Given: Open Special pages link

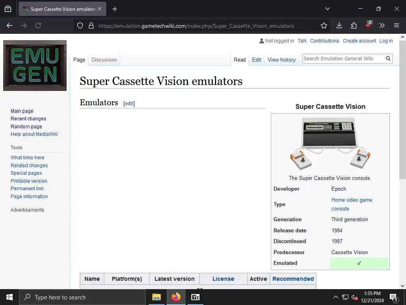Looking at the screenshot, I should [26, 173].
